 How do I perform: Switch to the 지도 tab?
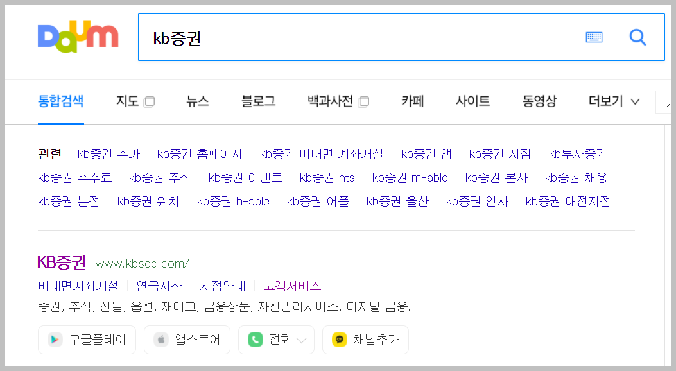[128, 101]
